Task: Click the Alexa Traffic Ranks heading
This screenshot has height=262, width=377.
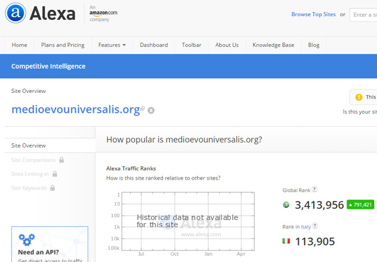Action: pos(131,169)
